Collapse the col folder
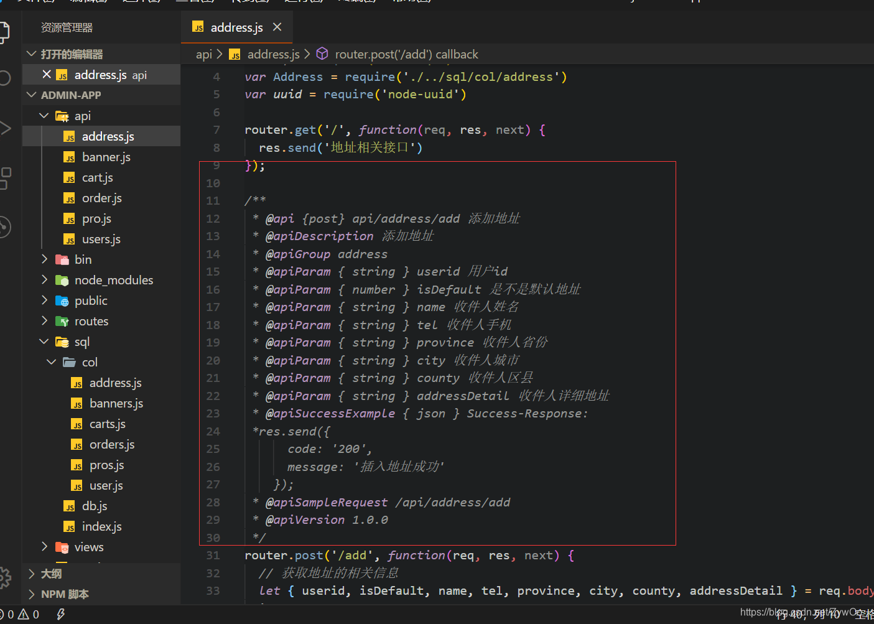Viewport: 874px width, 624px height. click(52, 361)
